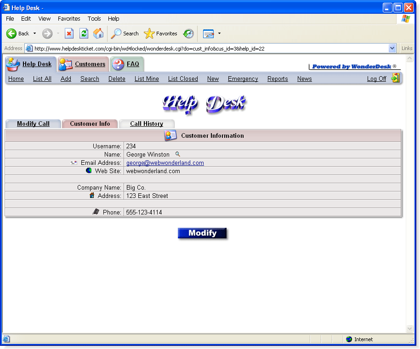Click the Home house icon in toolbar
420x349 pixels.
pos(98,34)
